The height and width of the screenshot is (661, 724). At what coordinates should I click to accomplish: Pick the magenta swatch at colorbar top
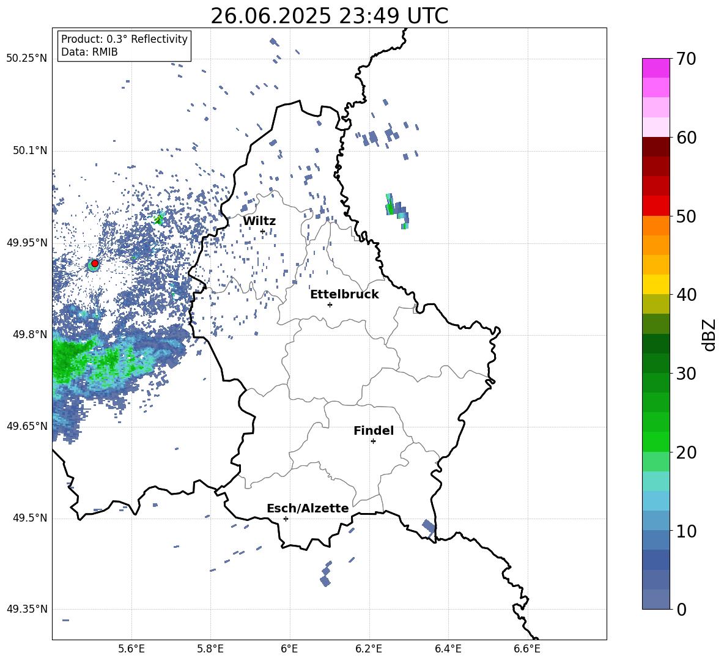(x=656, y=68)
